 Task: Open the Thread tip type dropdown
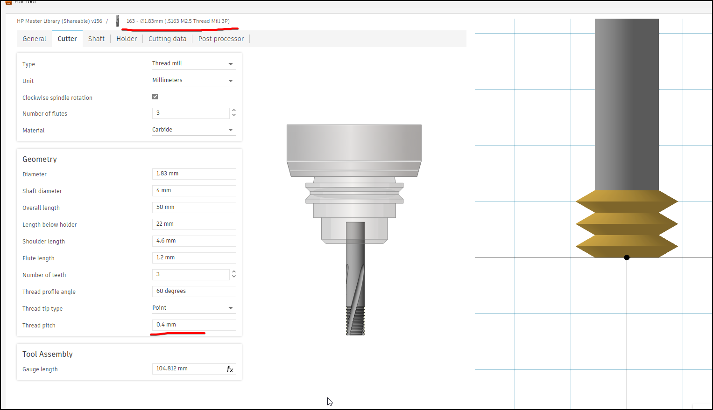[x=194, y=307]
